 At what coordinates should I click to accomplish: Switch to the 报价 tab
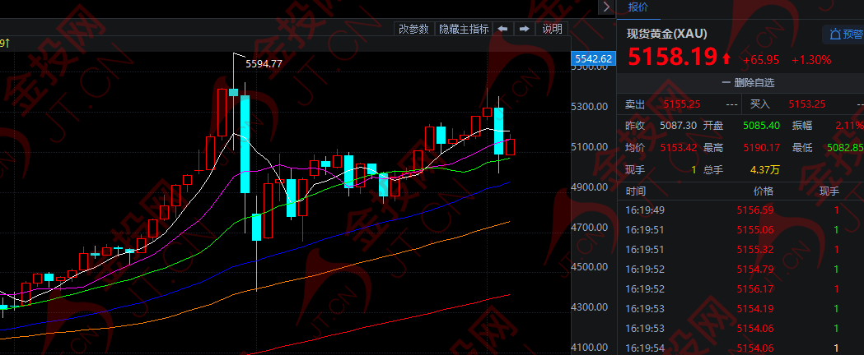click(x=638, y=7)
